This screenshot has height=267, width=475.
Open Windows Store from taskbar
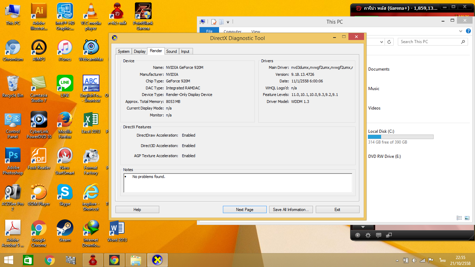[x=28, y=260]
